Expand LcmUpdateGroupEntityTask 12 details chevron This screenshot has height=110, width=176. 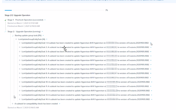(x=151, y=91)
